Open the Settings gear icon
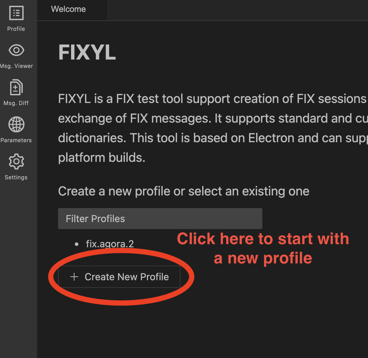The image size is (368, 358). pos(16,162)
